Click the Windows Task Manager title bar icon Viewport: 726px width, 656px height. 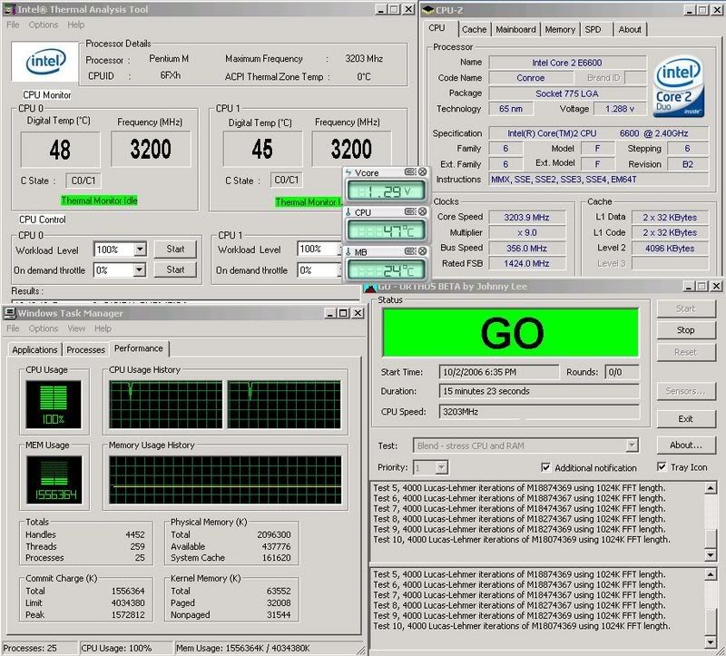tap(9, 313)
